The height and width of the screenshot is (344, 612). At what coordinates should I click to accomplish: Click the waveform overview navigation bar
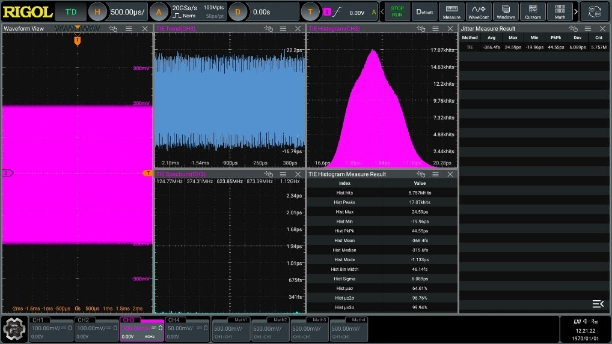[x=78, y=28]
